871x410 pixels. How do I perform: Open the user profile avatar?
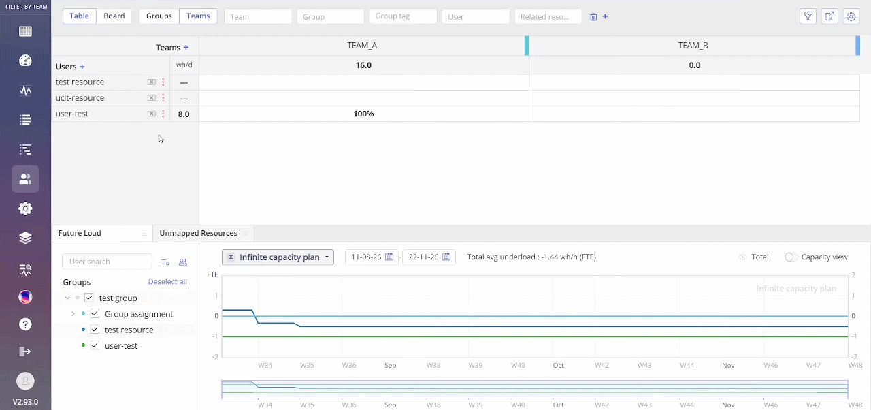coord(25,381)
